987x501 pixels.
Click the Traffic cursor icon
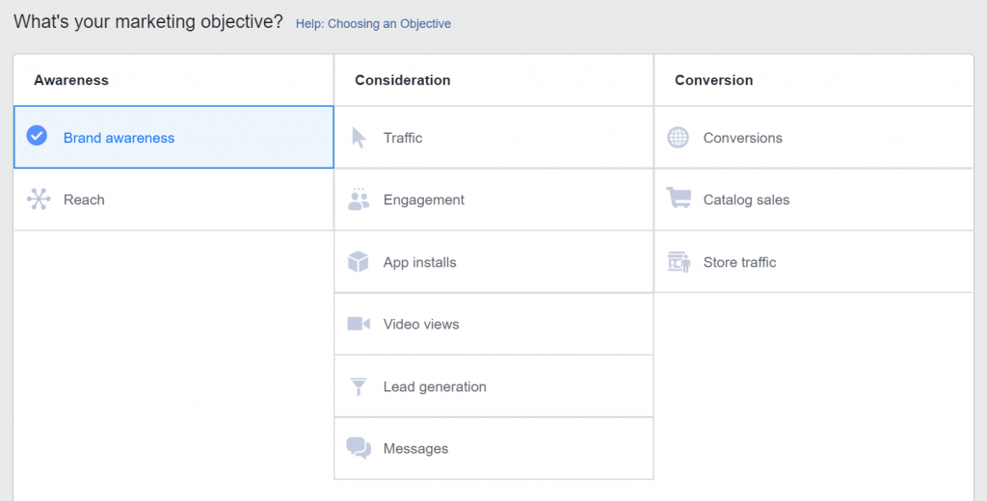coord(359,138)
